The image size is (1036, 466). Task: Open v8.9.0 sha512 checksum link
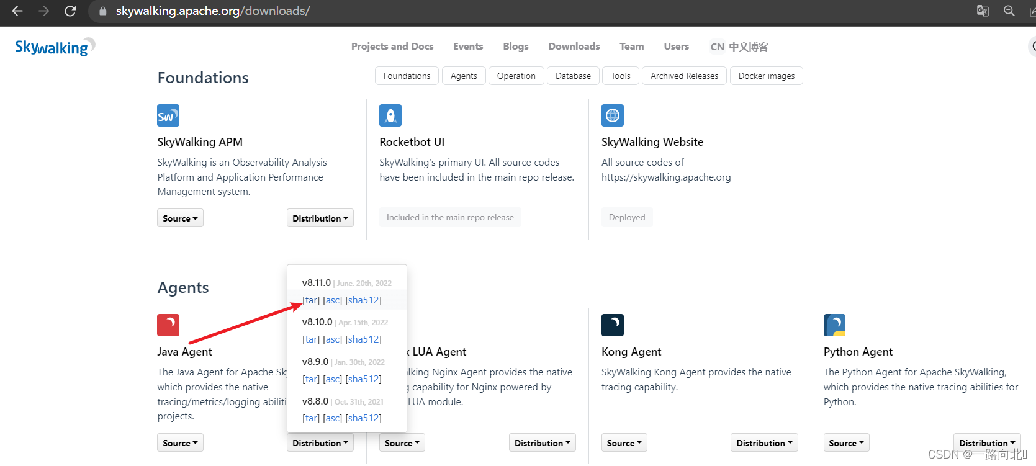364,379
